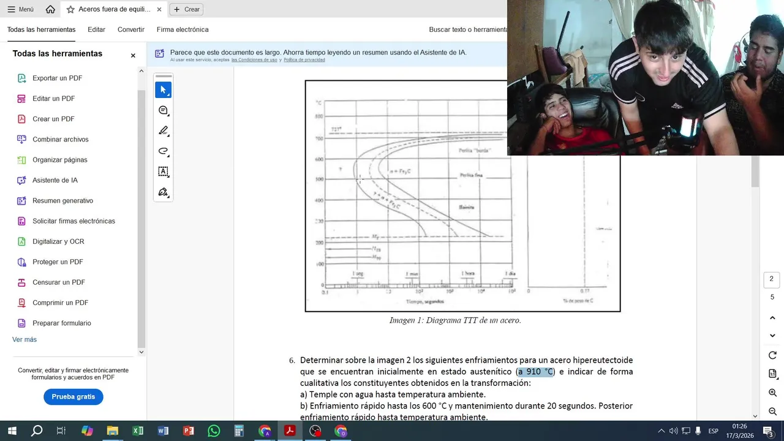Show hidden system tray icons

pyautogui.click(x=661, y=431)
